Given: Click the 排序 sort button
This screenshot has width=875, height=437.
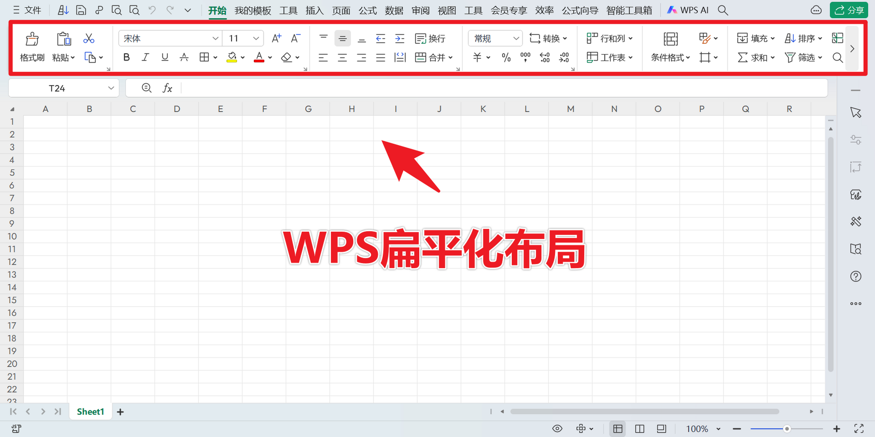Looking at the screenshot, I should click(803, 38).
